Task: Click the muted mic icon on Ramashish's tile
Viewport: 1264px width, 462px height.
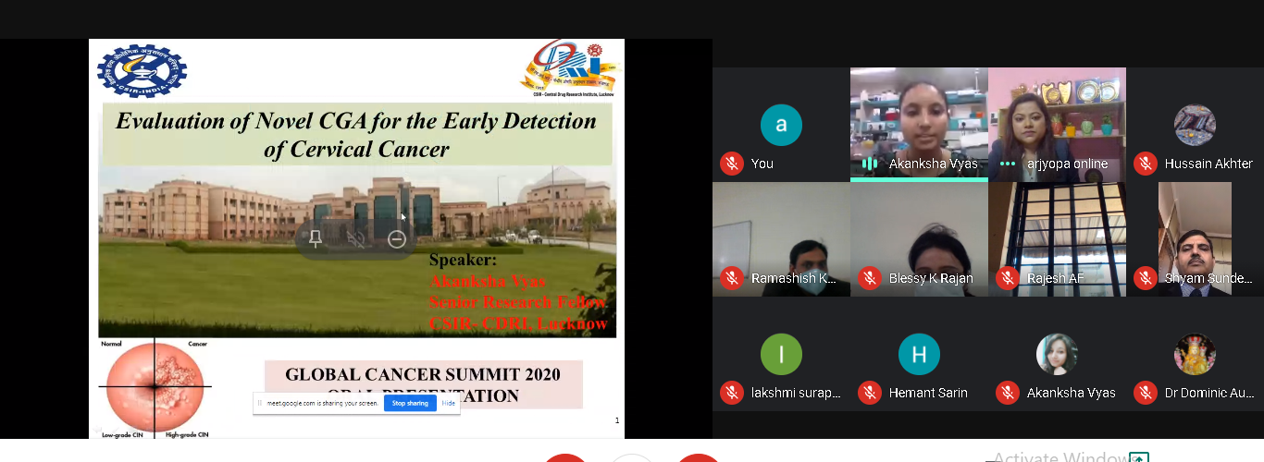Action: 732,278
